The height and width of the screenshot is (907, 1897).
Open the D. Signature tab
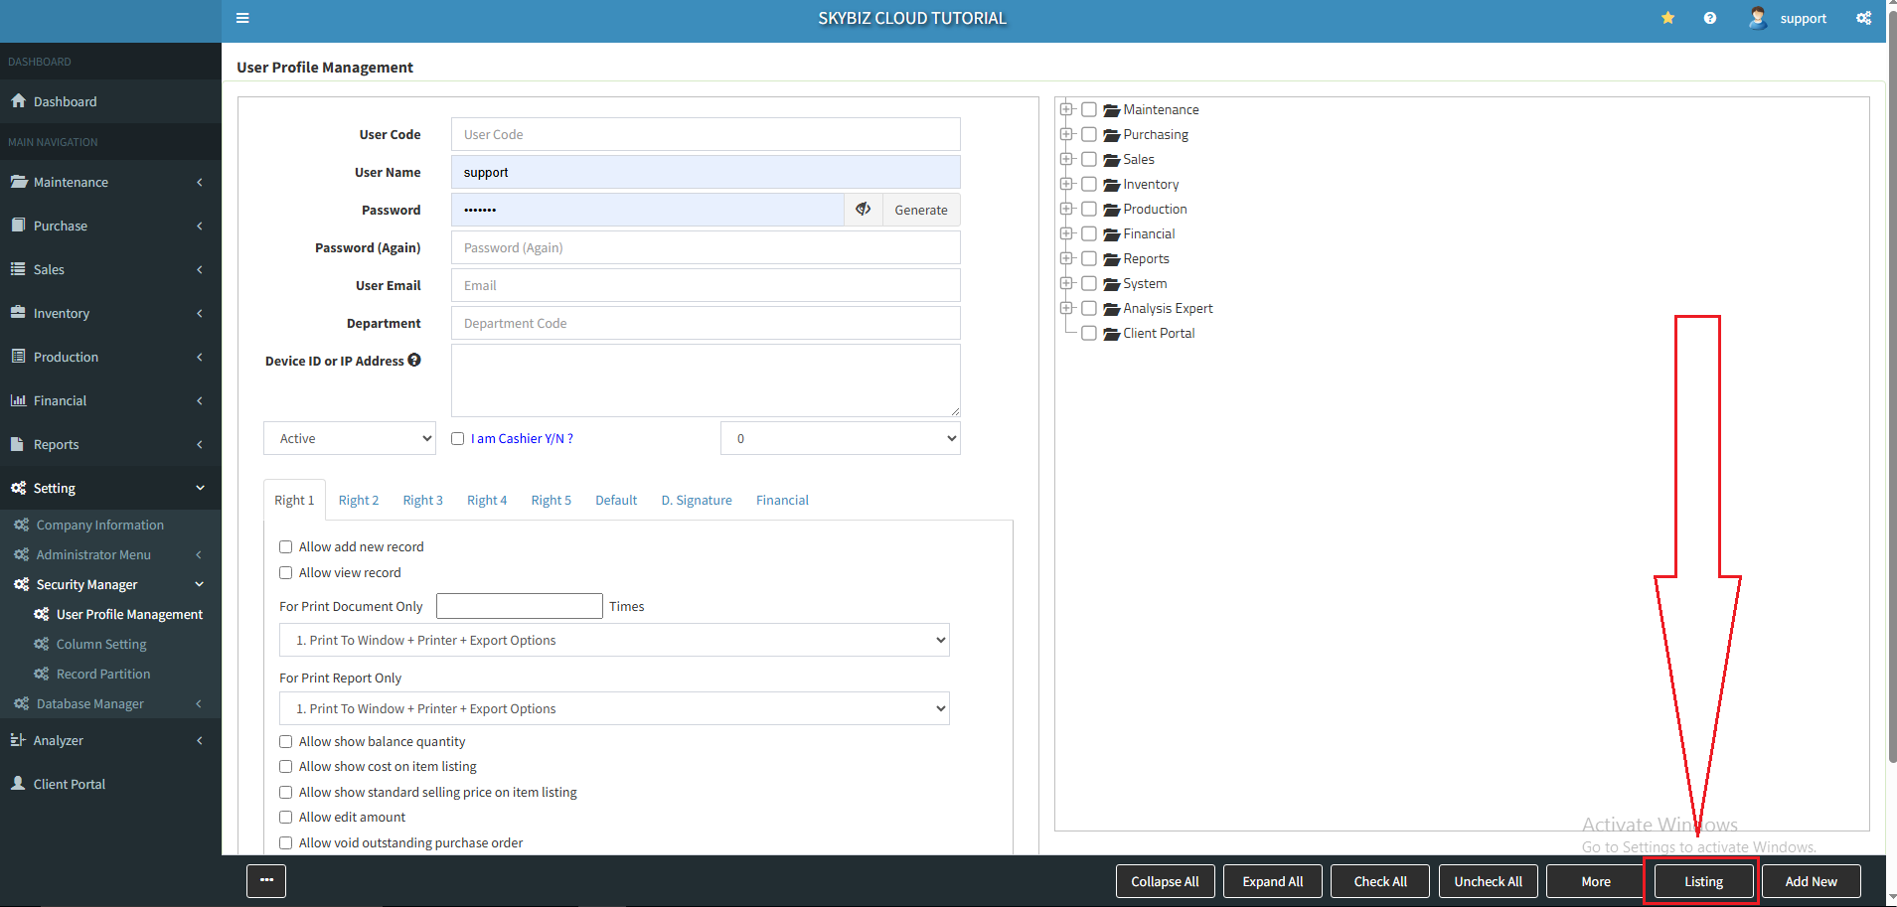coord(696,501)
